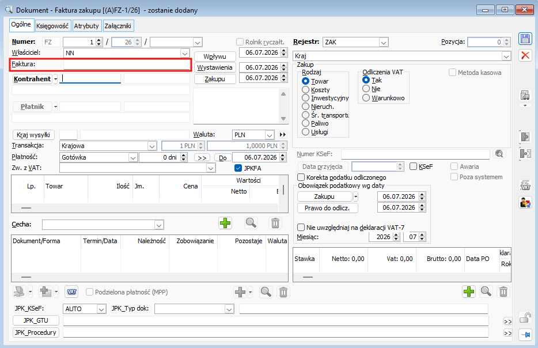Delete the VAT row with the bottom-right trash icon
The image size is (538, 348).
click(x=503, y=292)
